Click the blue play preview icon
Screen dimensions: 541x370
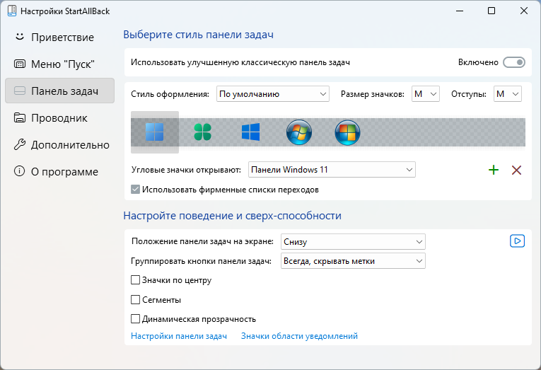coord(517,241)
